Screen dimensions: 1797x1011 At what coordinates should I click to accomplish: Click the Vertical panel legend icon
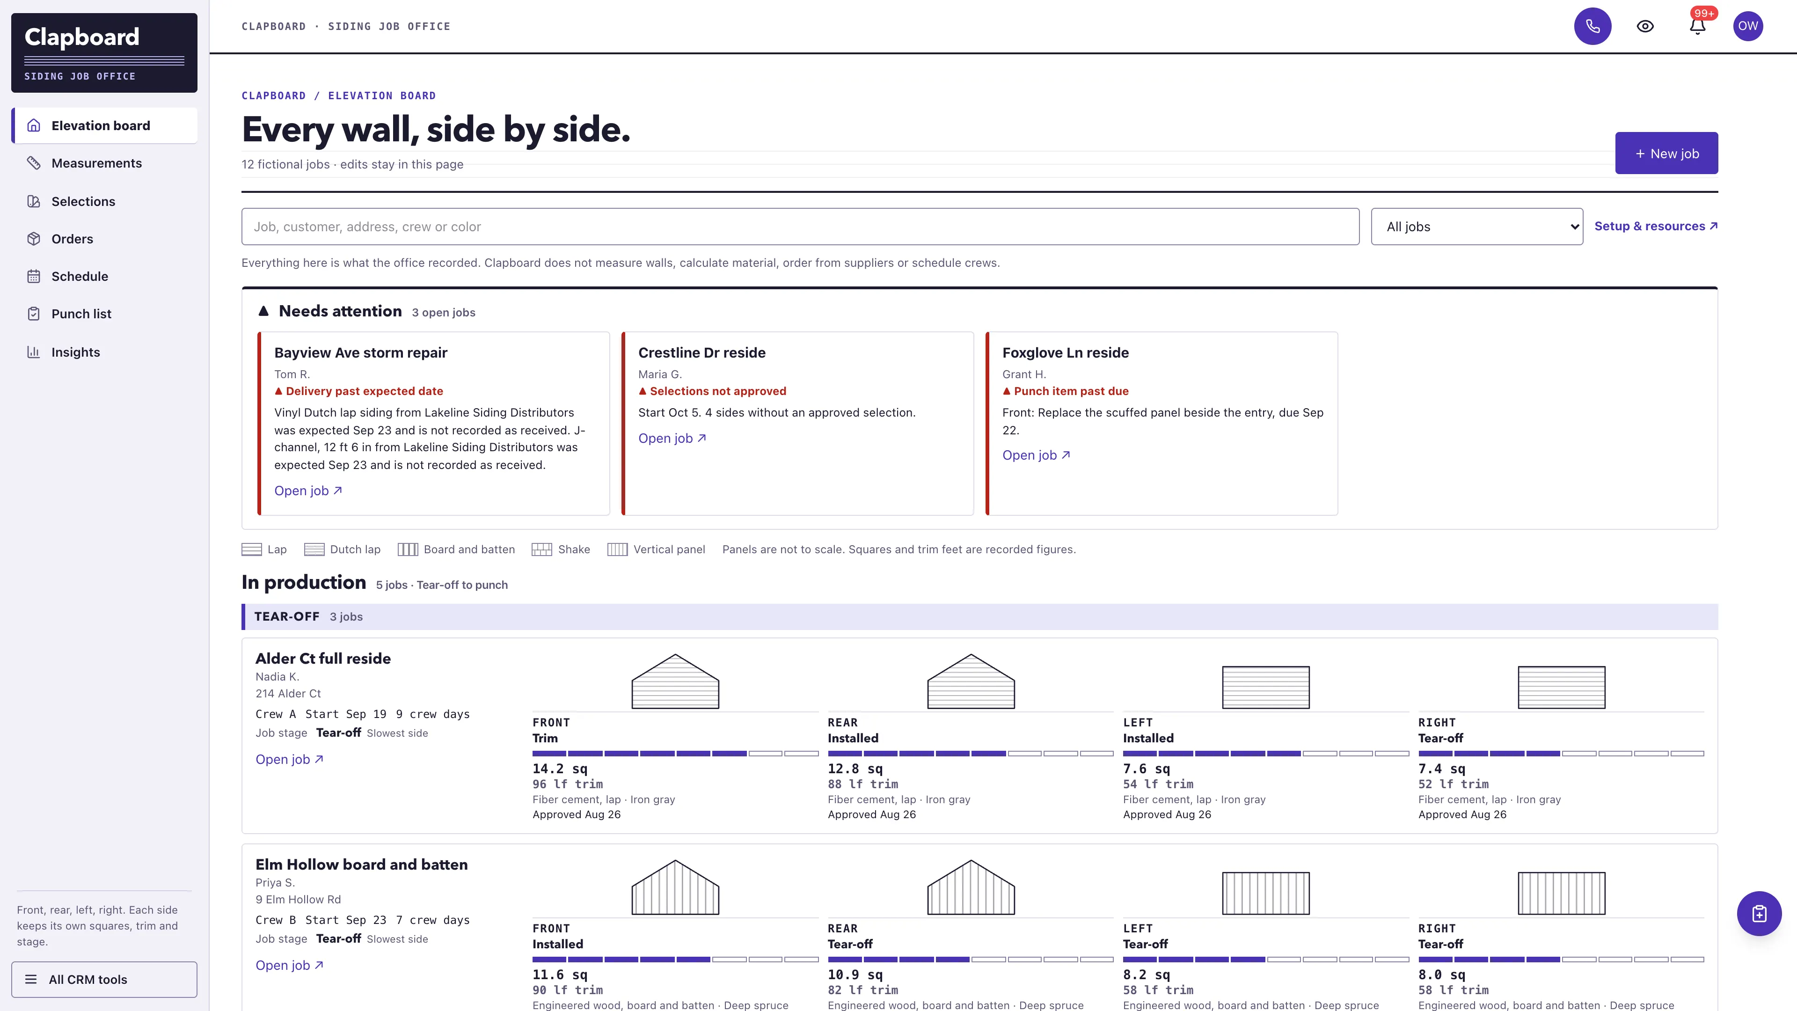pos(617,549)
